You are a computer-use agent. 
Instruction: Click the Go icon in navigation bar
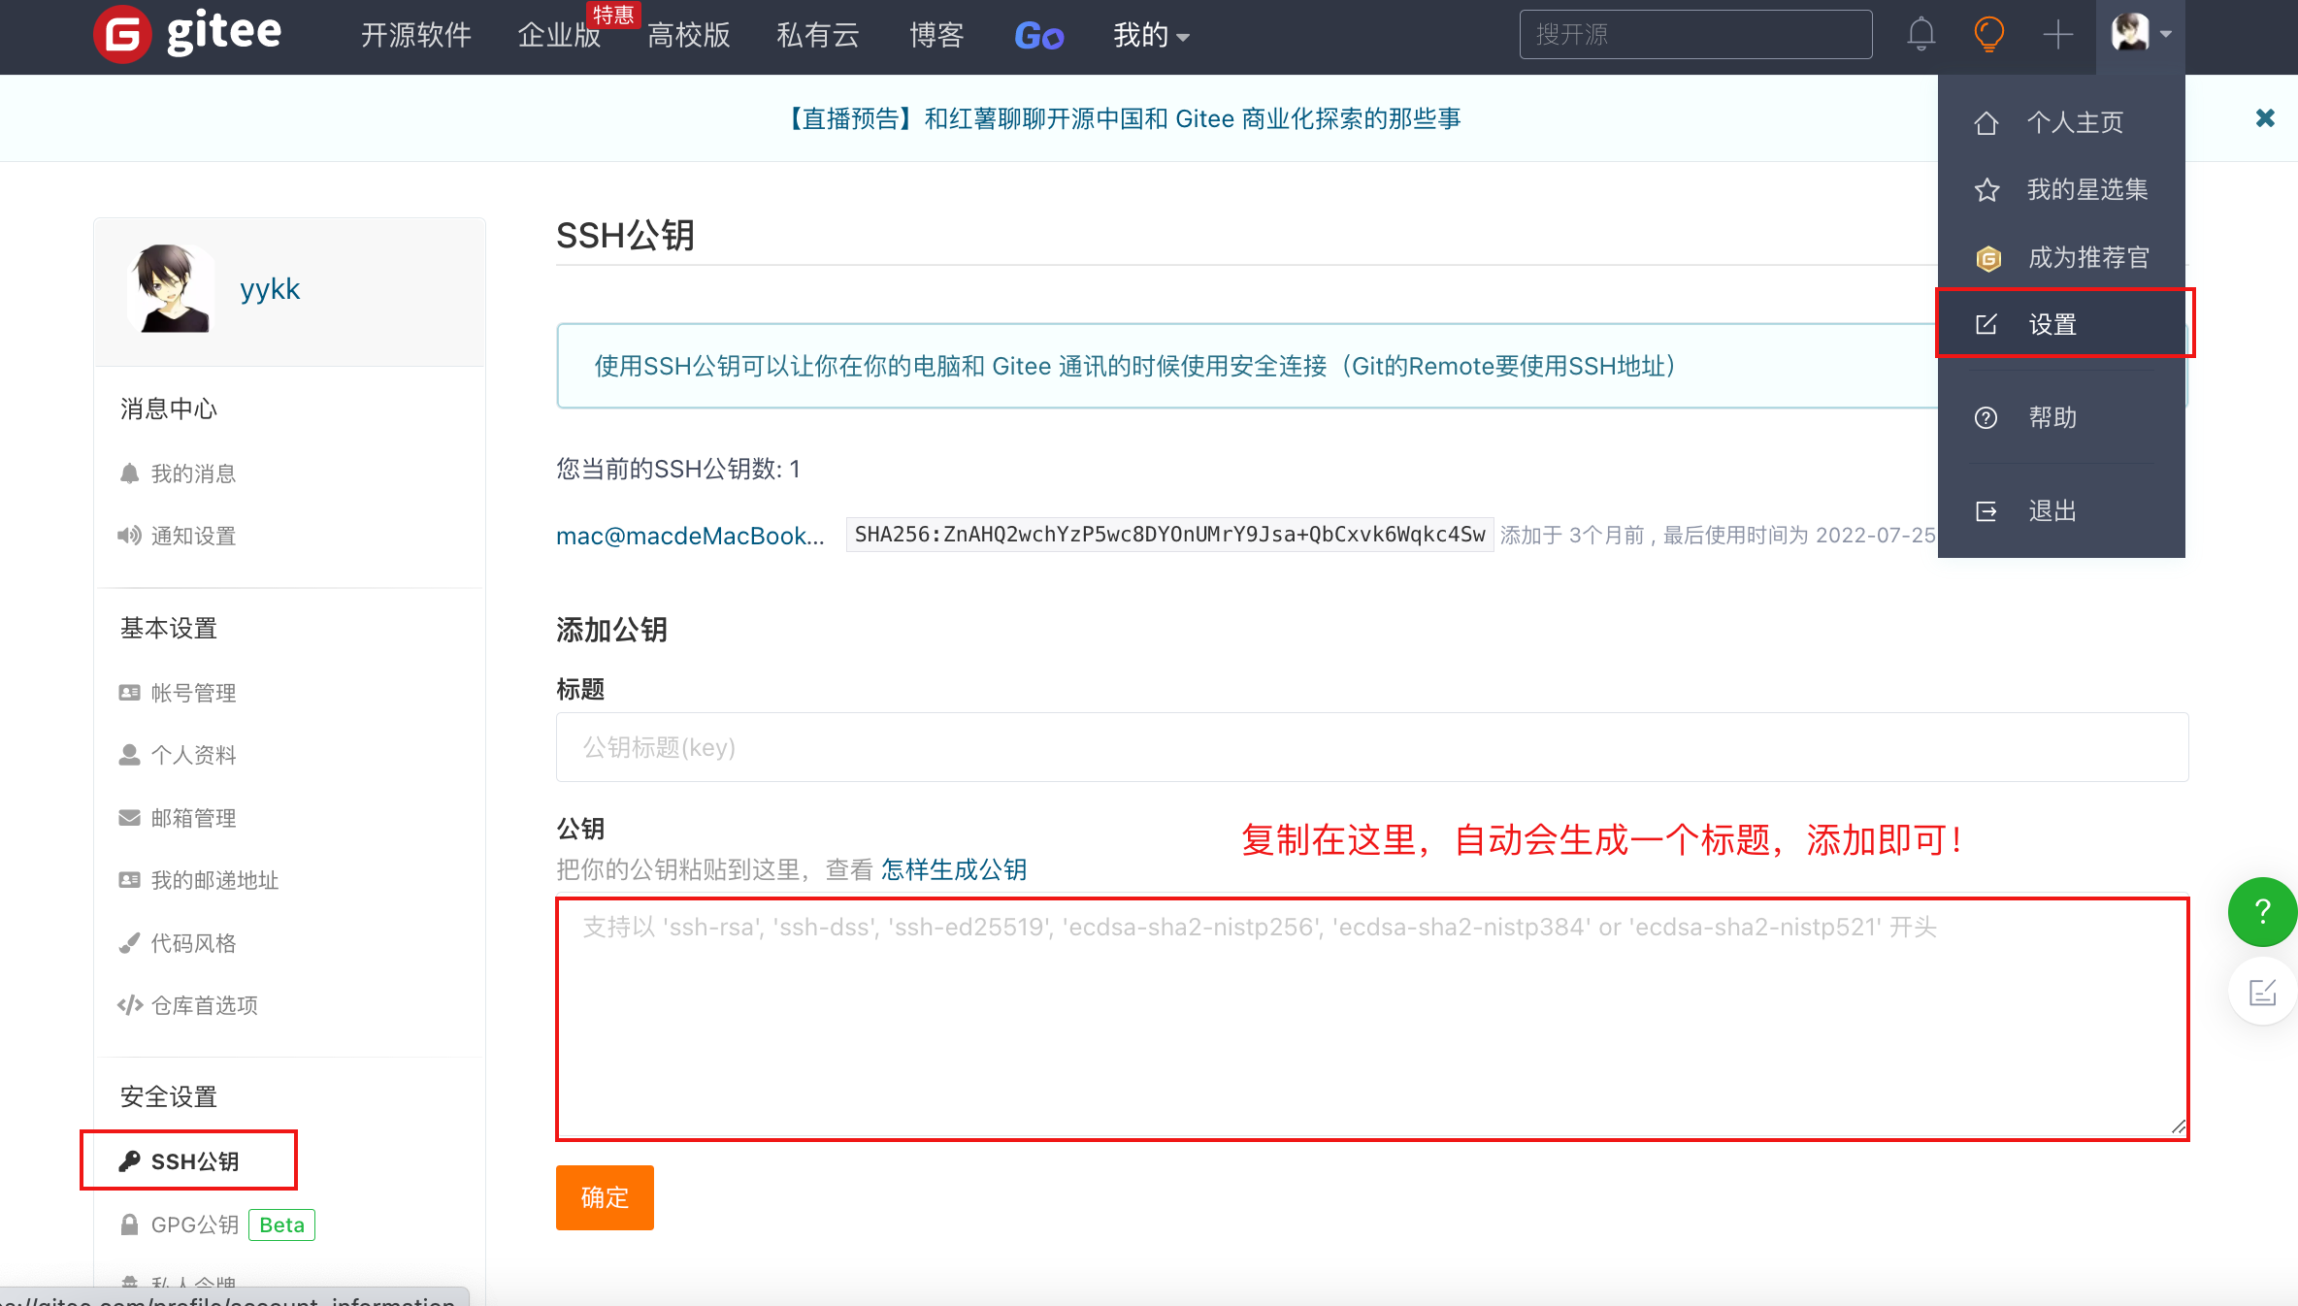coord(1038,36)
